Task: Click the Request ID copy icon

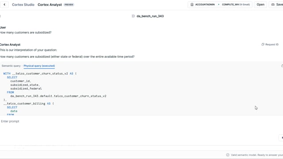Action: click(x=263, y=44)
